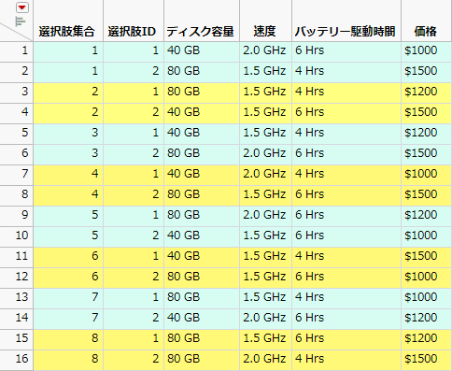This screenshot has height=371, width=452.
Task: Click the 1.5 GHz cell in row 13
Action: (265, 297)
